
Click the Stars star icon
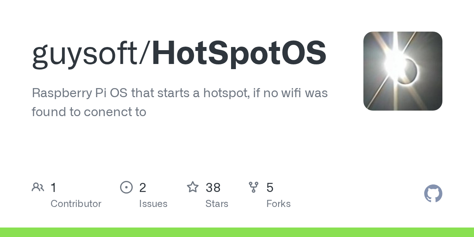193,187
